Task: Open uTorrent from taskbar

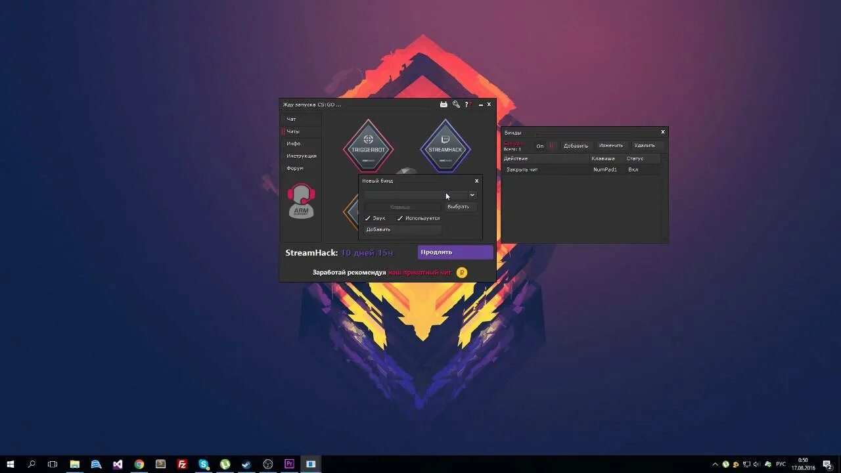Action: pos(225,464)
